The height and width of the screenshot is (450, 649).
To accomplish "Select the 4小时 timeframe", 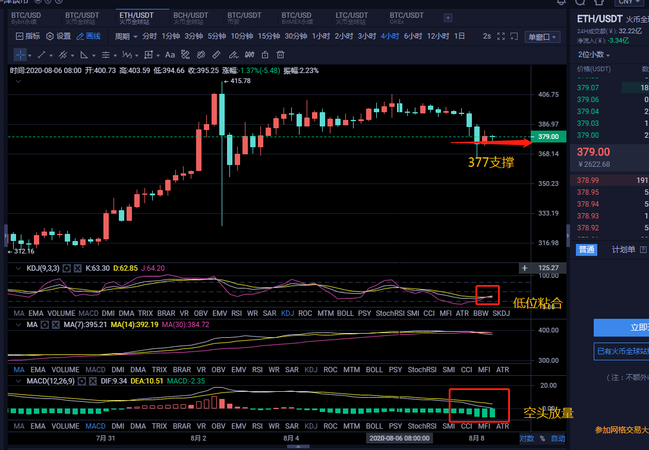I will click(x=390, y=36).
